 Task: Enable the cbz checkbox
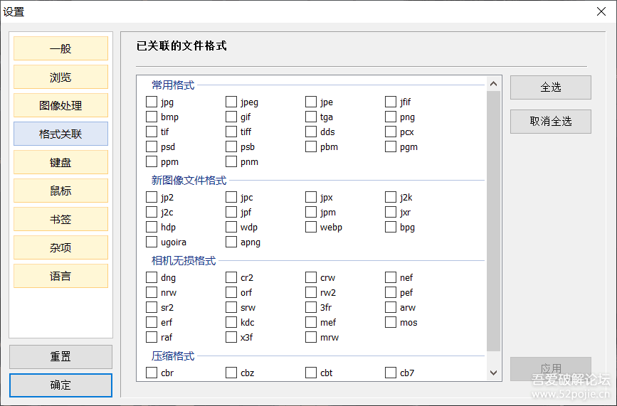(x=231, y=372)
